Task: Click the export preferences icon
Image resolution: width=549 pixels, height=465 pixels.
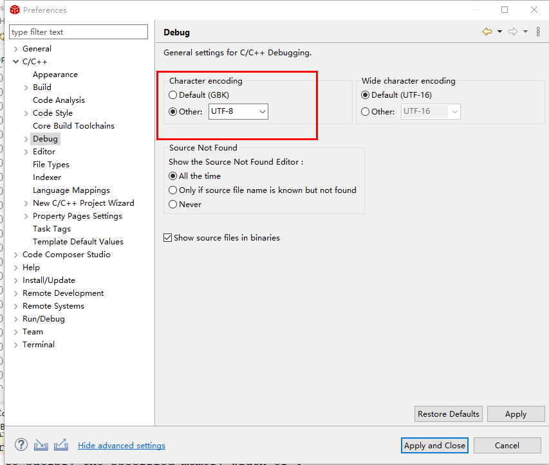Action: coord(61,444)
